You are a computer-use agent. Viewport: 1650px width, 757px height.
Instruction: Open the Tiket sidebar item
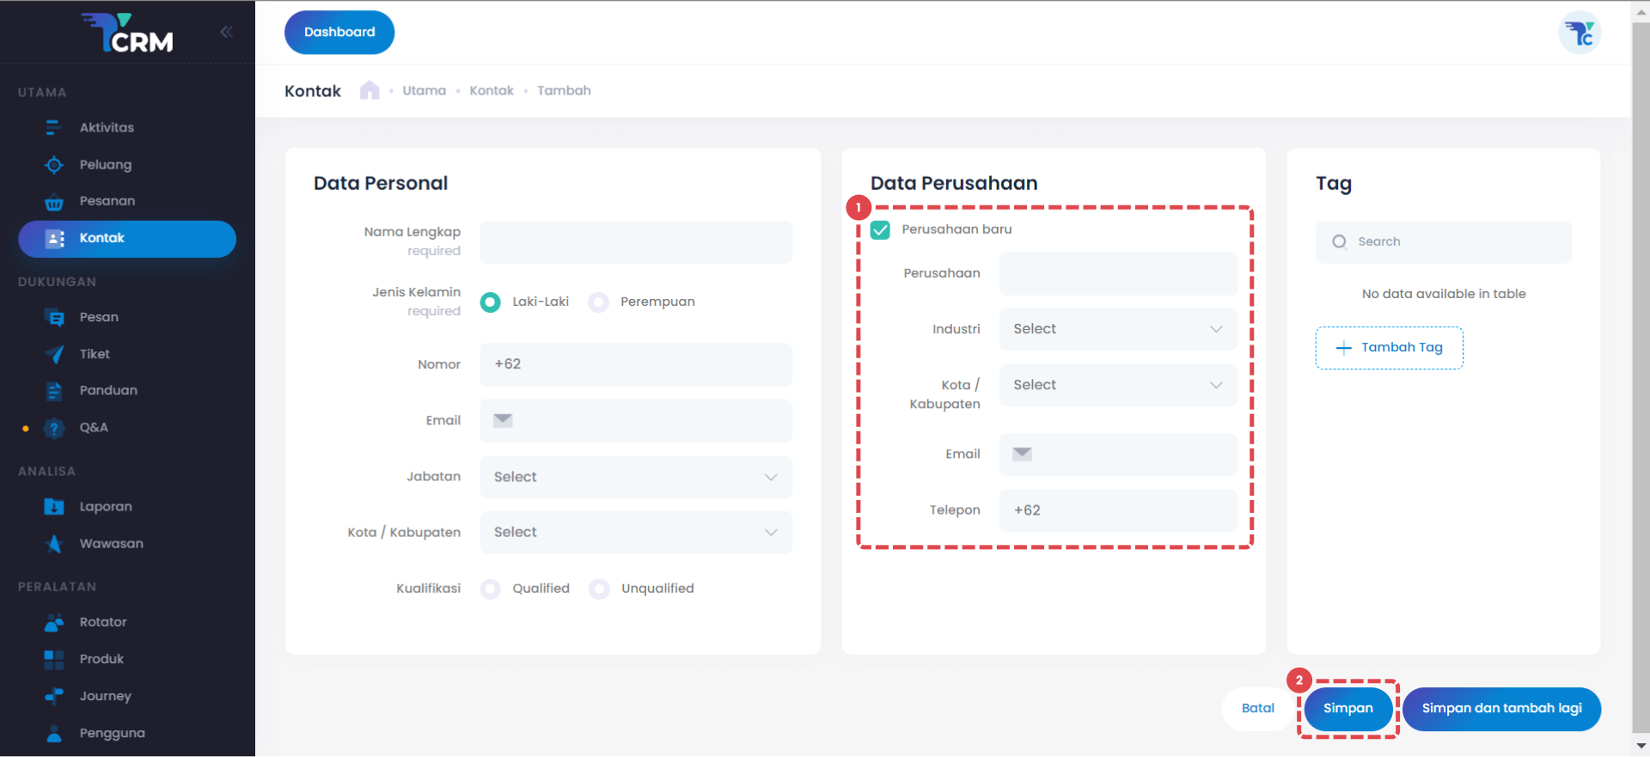click(x=94, y=354)
